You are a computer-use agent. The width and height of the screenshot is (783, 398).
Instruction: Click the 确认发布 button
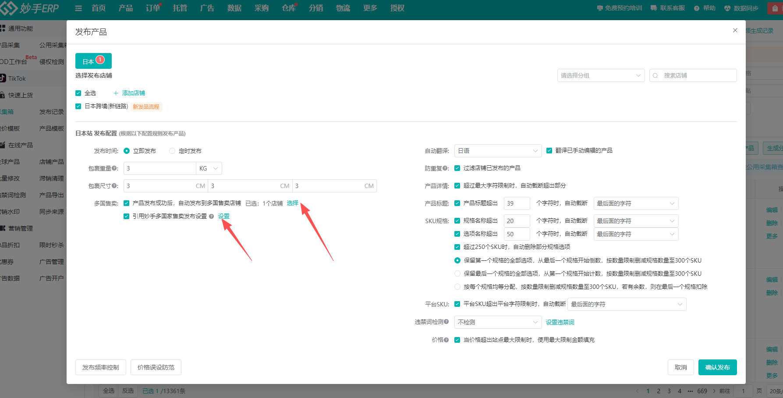tap(718, 367)
